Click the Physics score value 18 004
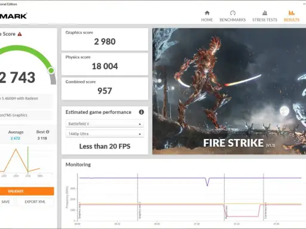 click(105, 66)
